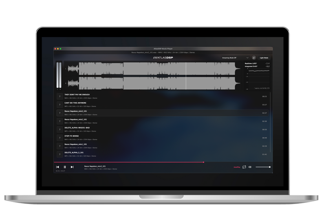Click artwork placeholder for DELETE_ALPHA_3_101
The width and height of the screenshot is (326, 217).
tap(59, 154)
